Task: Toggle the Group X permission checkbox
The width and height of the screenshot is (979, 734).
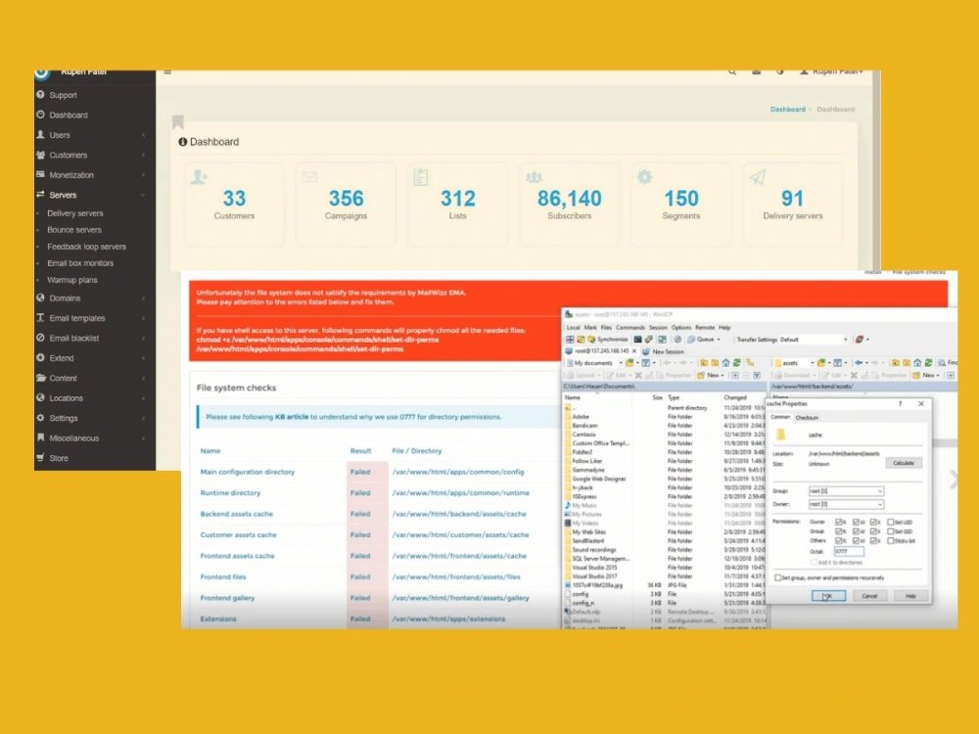Action: pyautogui.click(x=873, y=531)
